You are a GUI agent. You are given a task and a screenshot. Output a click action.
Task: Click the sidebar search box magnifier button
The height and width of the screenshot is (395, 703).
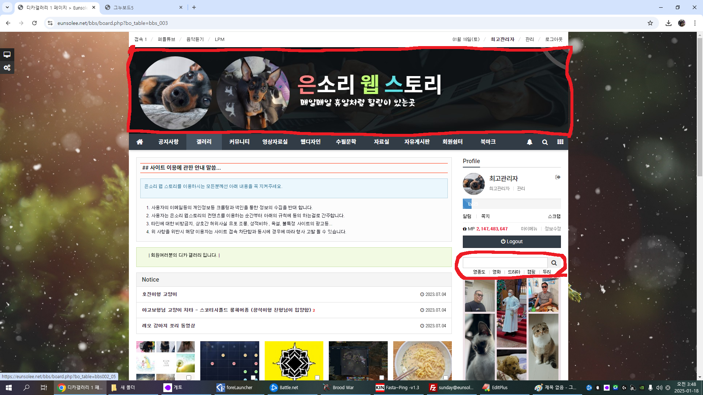554,263
